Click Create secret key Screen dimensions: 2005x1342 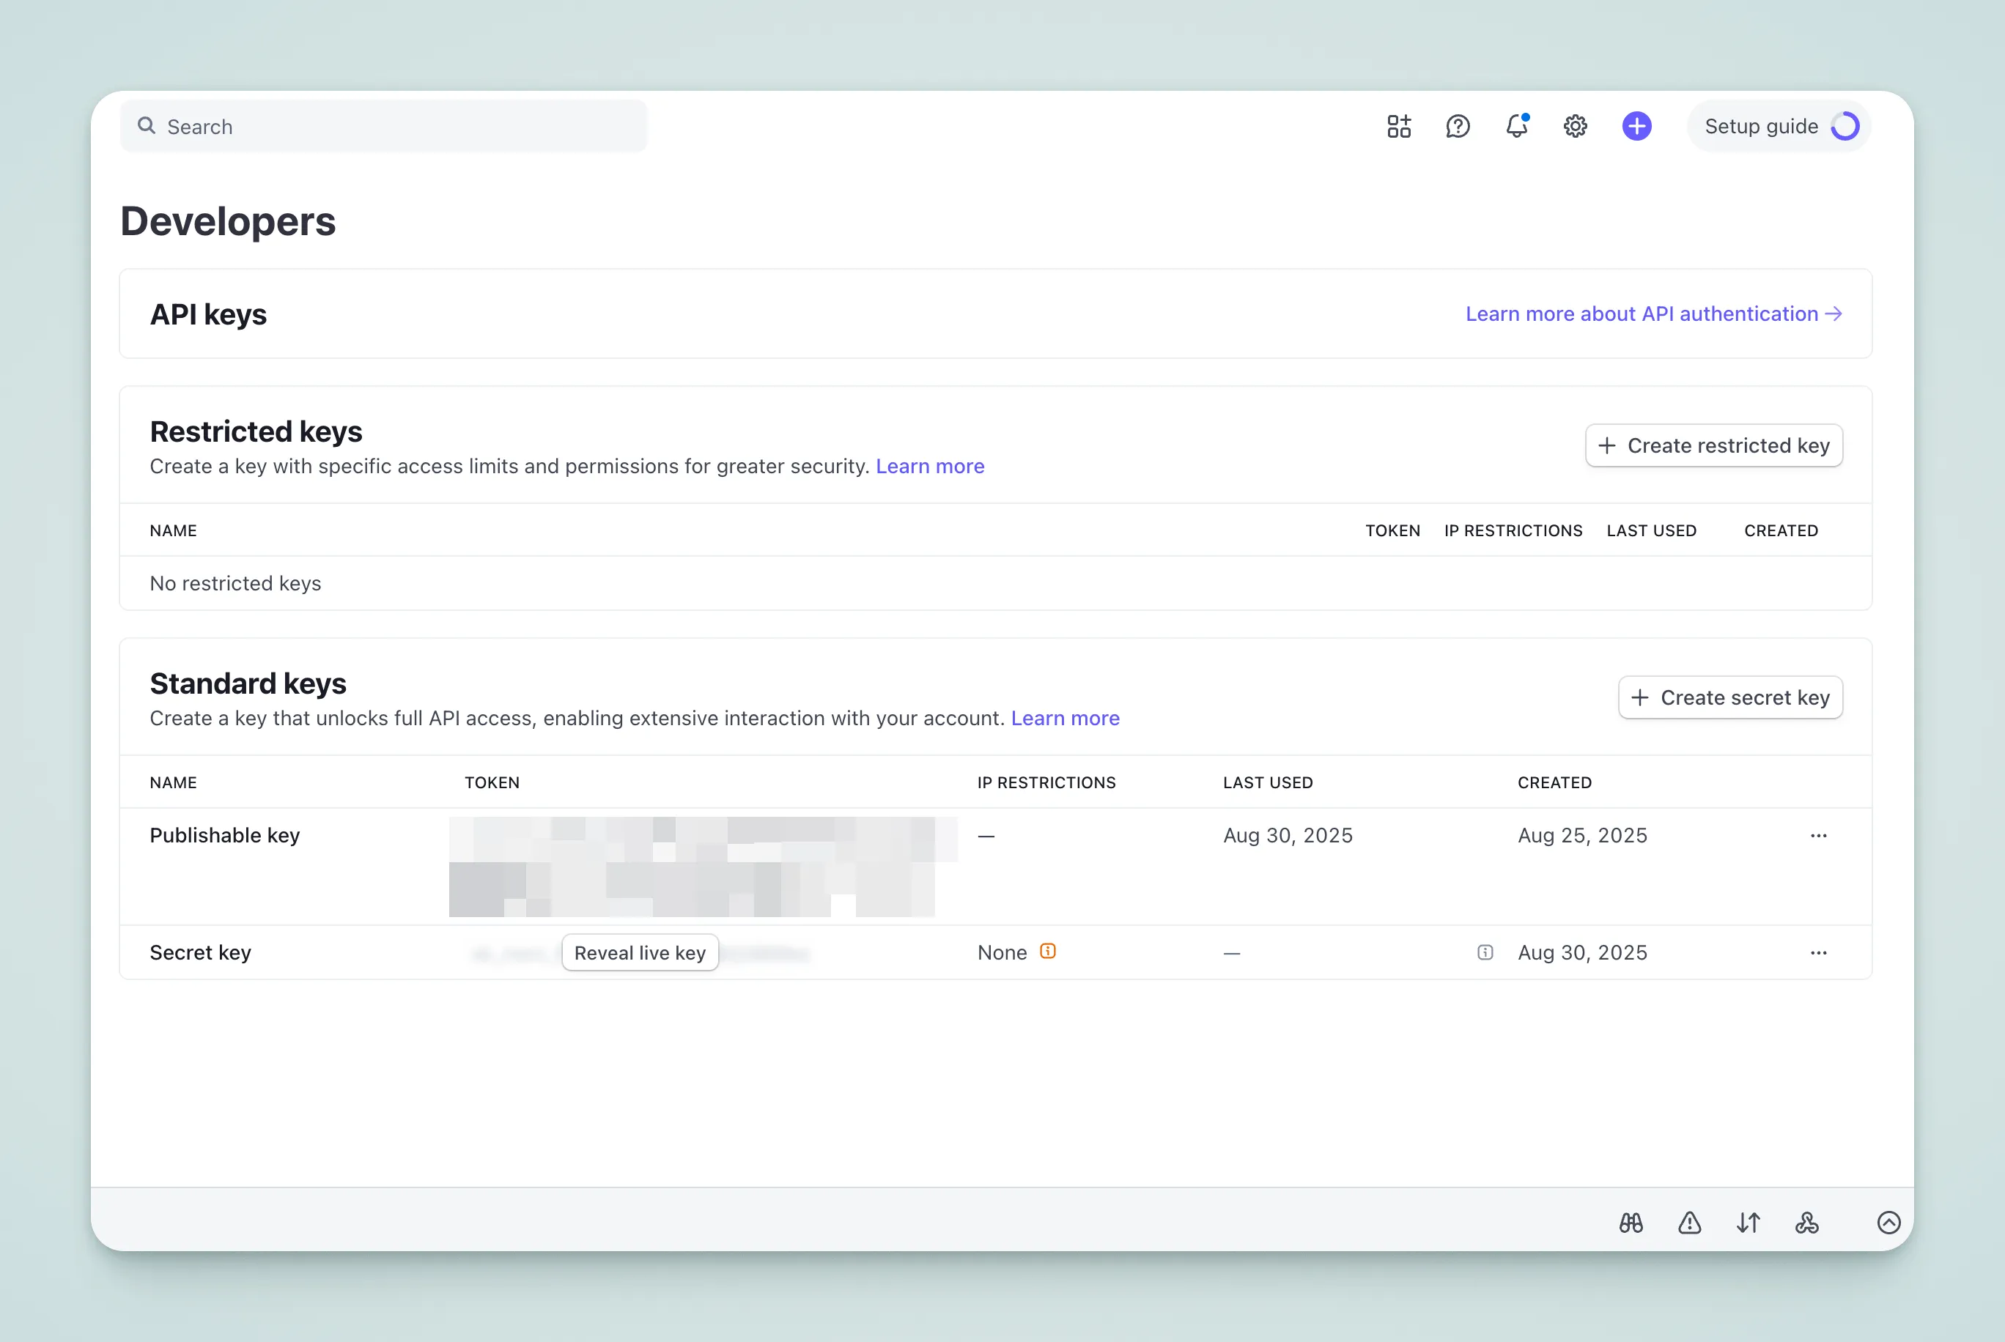pyautogui.click(x=1730, y=697)
